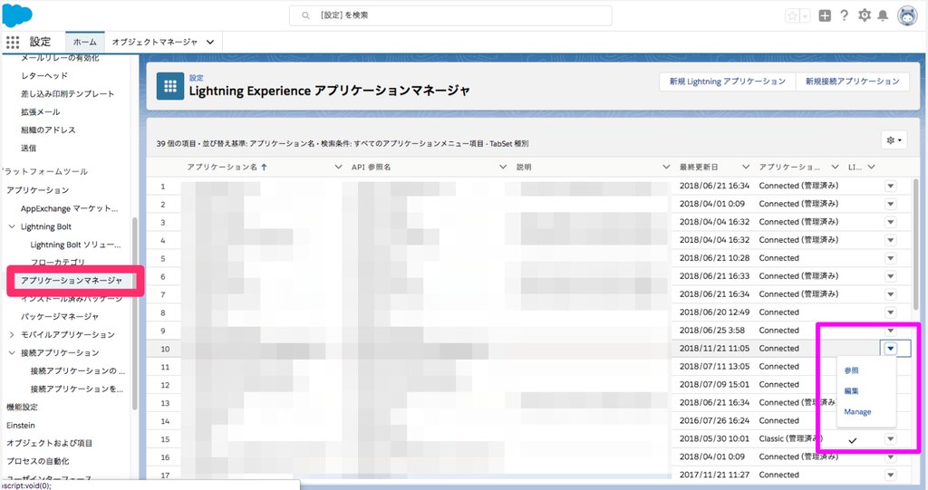Open プロセスの自動化 sidebar item
This screenshot has width=928, height=490.
click(x=37, y=461)
